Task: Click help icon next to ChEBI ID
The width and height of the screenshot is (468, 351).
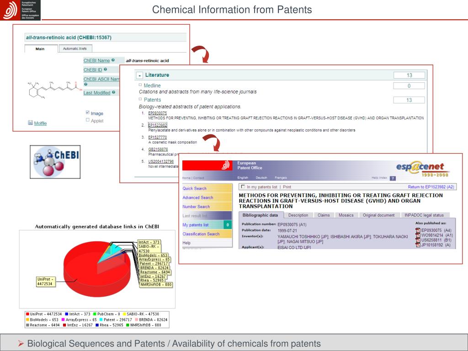Action: coord(106,69)
